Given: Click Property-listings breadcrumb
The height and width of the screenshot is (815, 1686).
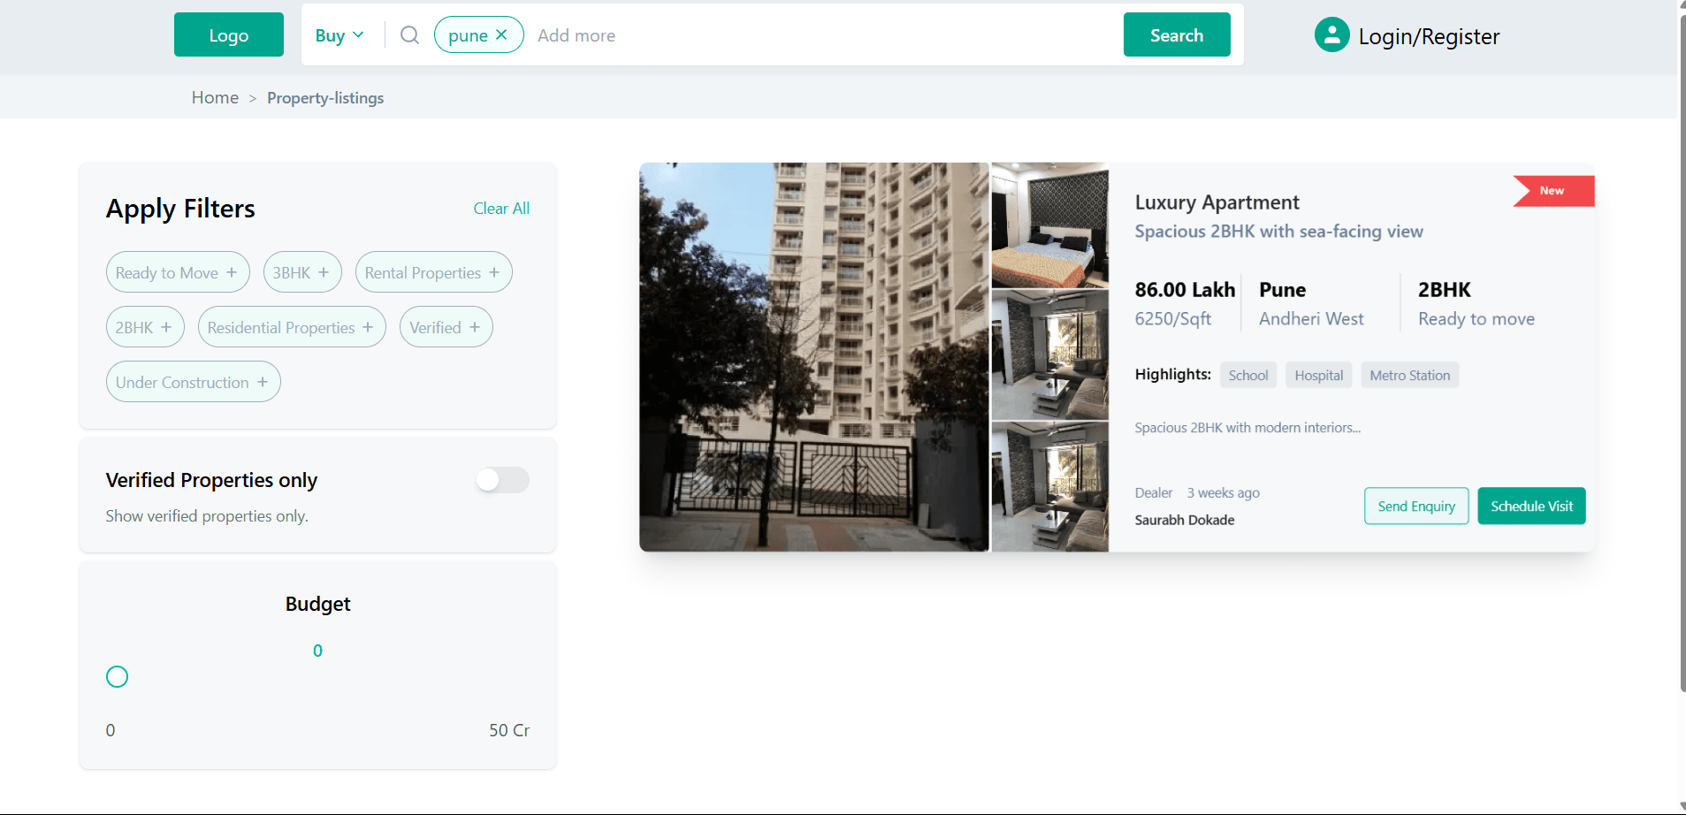Looking at the screenshot, I should point(325,98).
